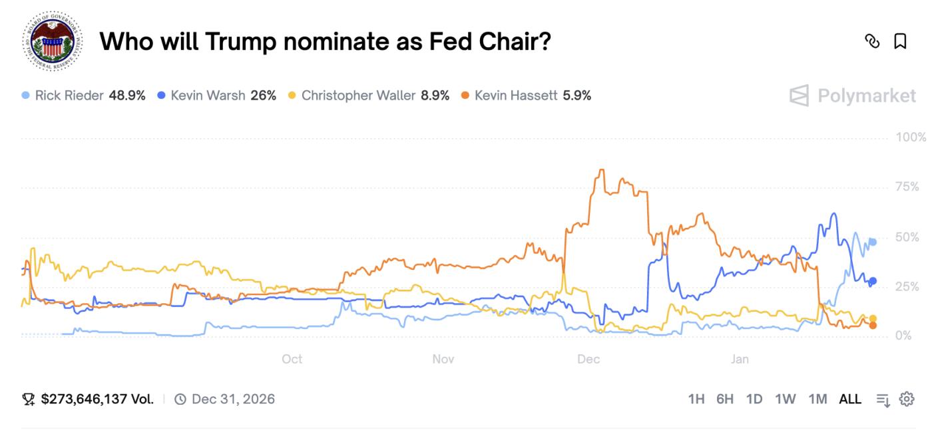Viewport: 932px width, 430px height.
Task: Click the trophy icon beside volume
Action: tap(28, 399)
